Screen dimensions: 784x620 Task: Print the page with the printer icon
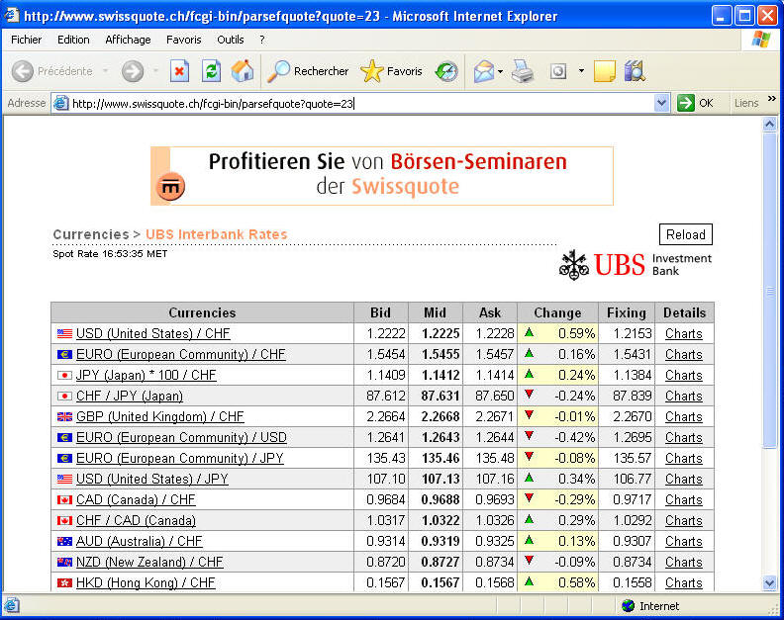pos(523,71)
